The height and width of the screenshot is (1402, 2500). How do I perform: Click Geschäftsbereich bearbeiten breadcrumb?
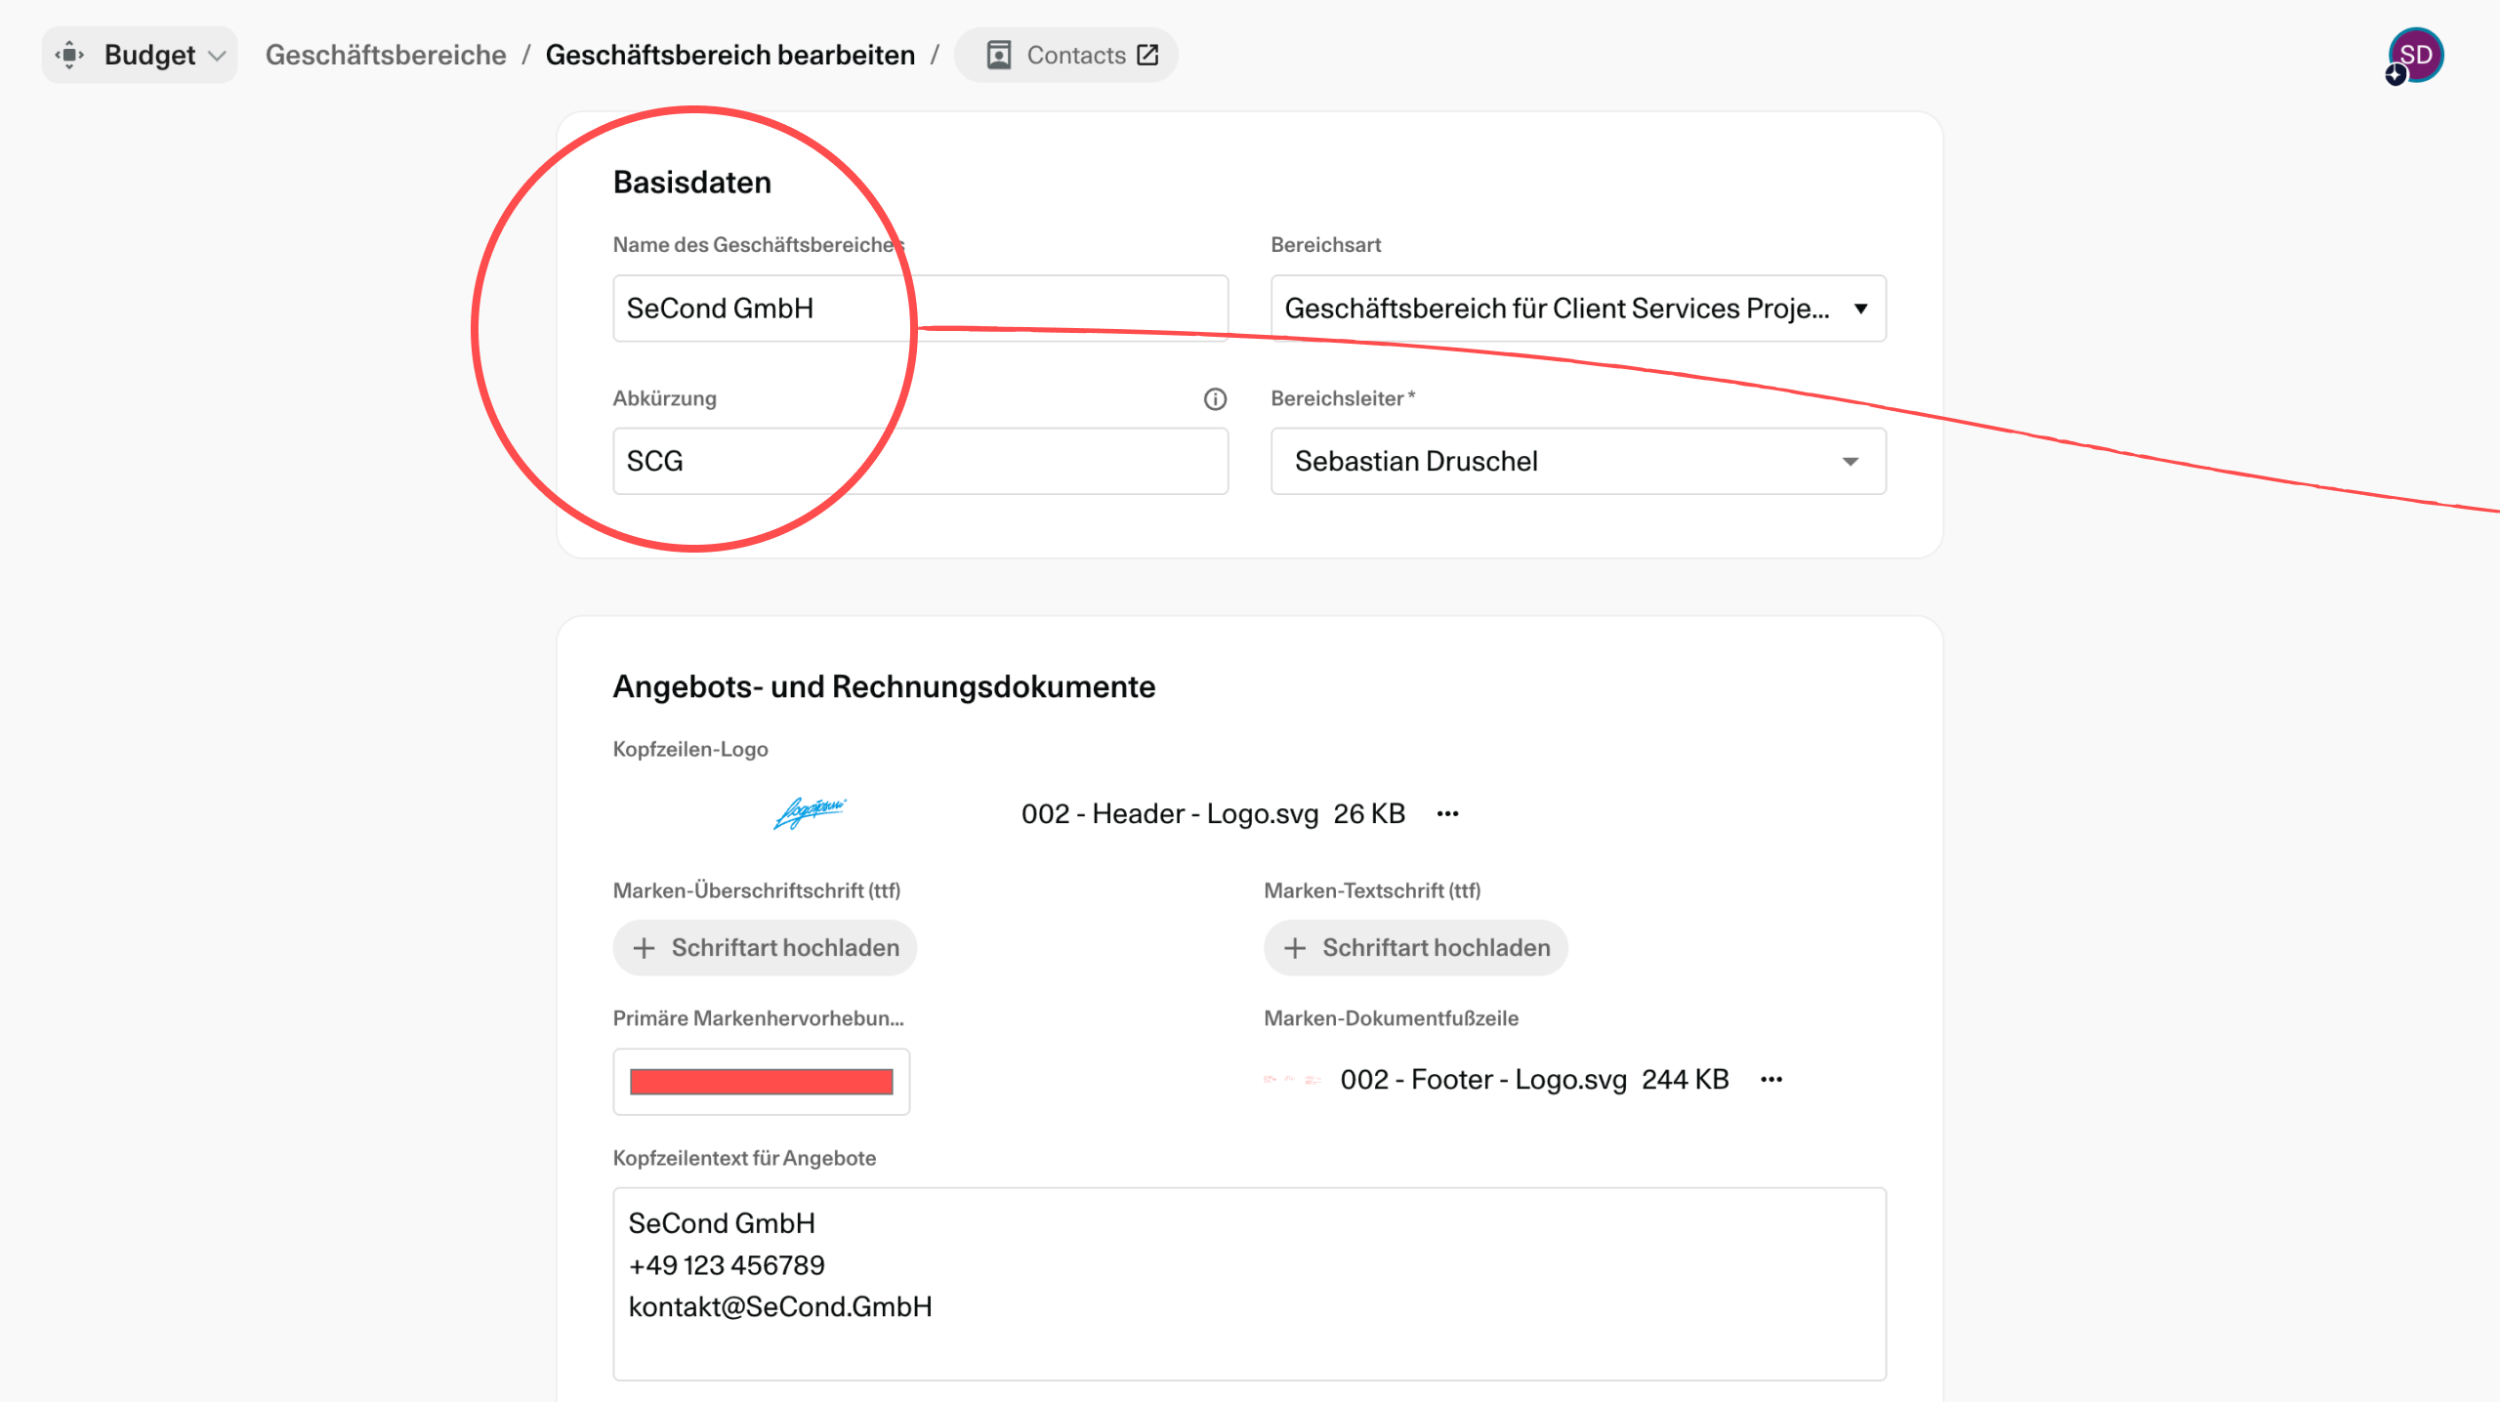pyautogui.click(x=729, y=55)
